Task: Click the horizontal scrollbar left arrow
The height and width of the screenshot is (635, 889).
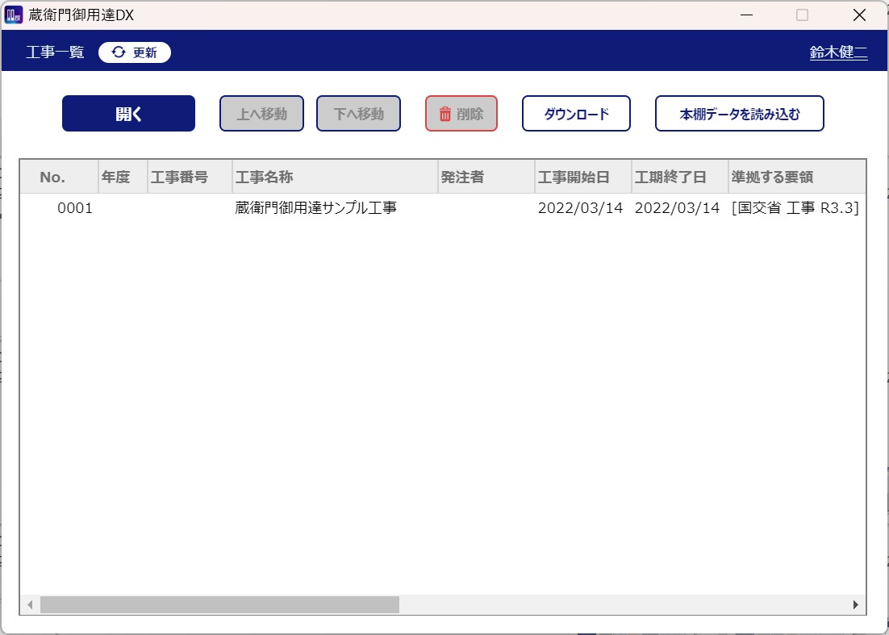Action: 30,604
